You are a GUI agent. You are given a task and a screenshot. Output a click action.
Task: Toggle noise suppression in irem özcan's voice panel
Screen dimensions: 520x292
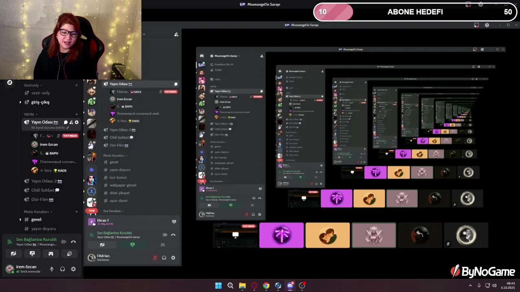[x=63, y=242]
